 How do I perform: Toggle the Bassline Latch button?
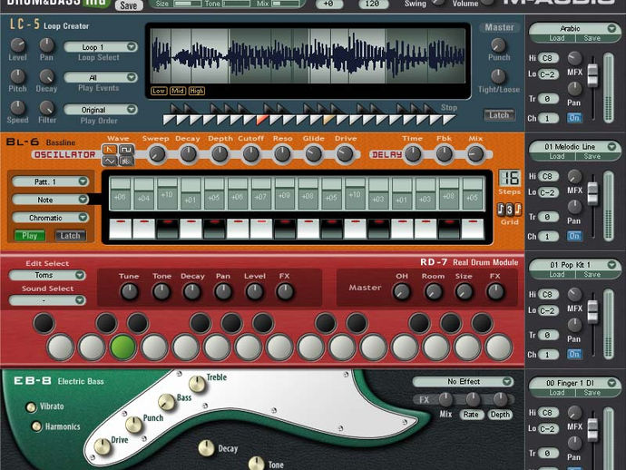pyautogui.click(x=70, y=236)
